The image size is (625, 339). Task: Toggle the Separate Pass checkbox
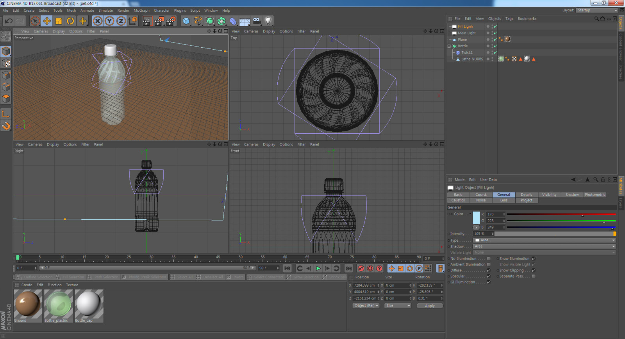click(534, 276)
